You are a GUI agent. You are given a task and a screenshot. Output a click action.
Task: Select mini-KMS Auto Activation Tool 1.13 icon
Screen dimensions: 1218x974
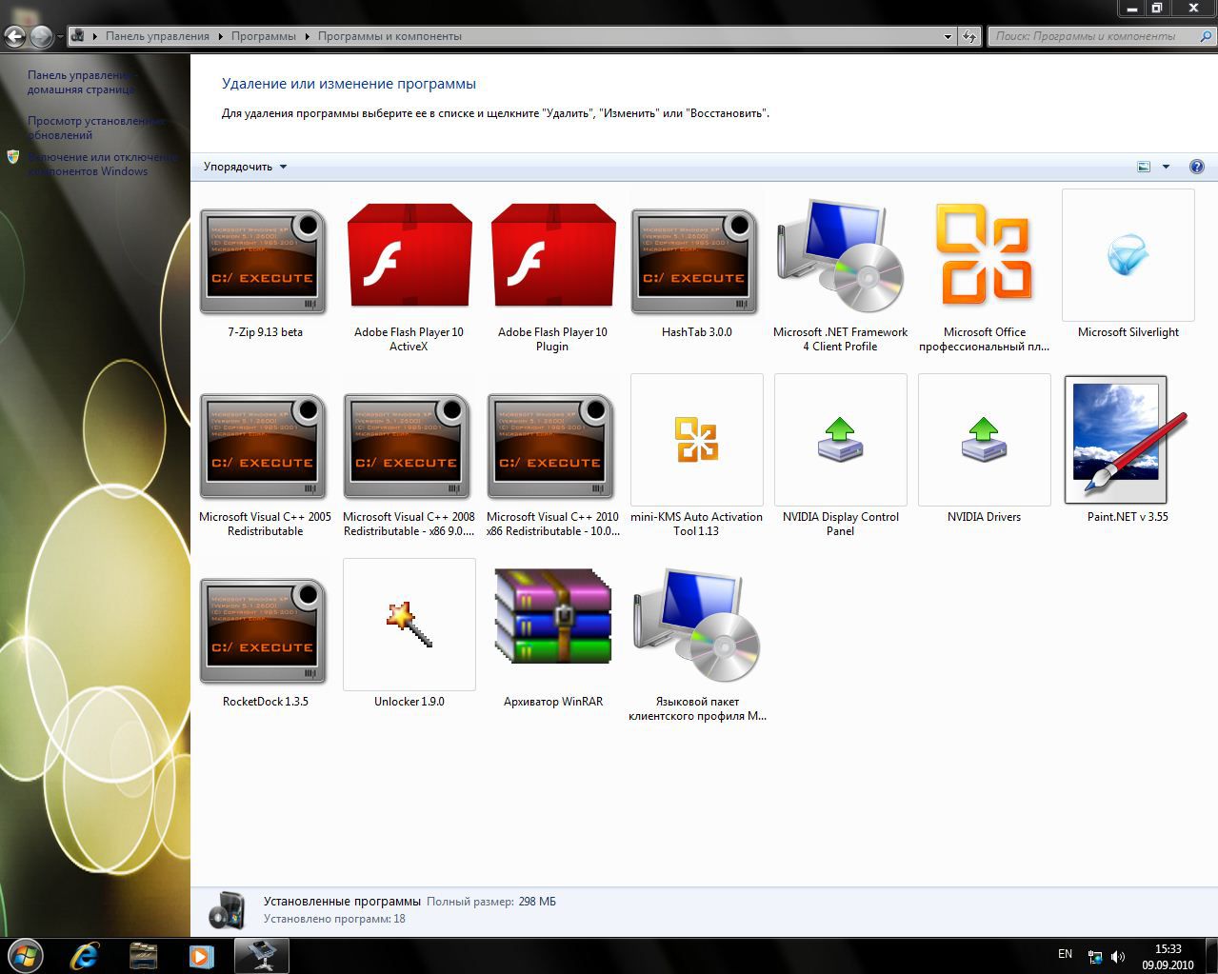(696, 440)
